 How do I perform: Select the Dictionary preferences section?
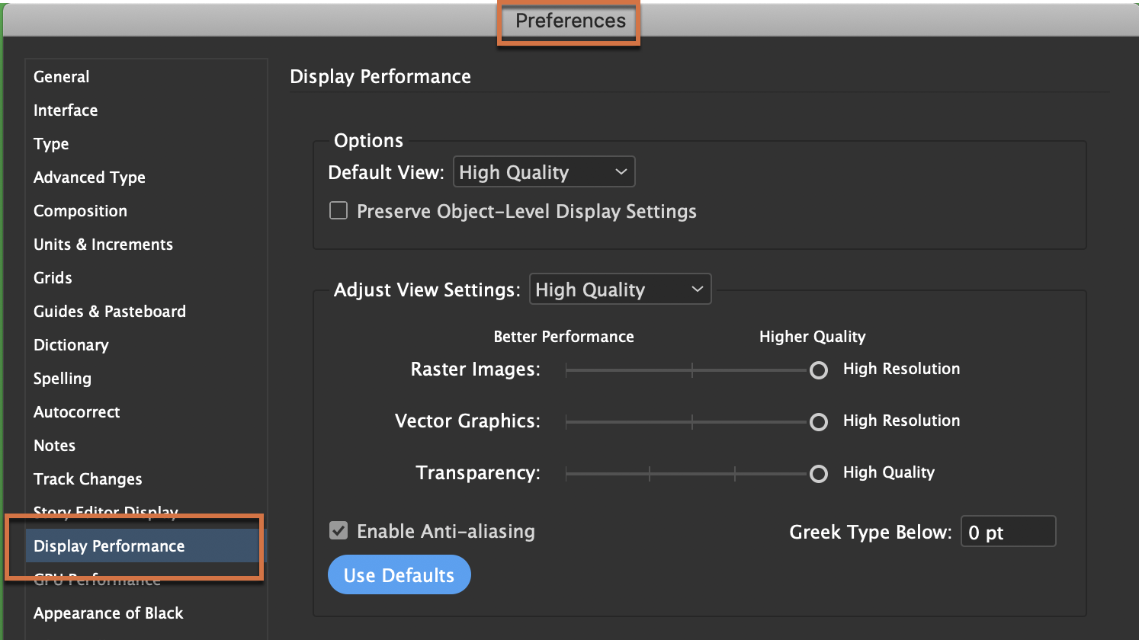pyautogui.click(x=70, y=344)
